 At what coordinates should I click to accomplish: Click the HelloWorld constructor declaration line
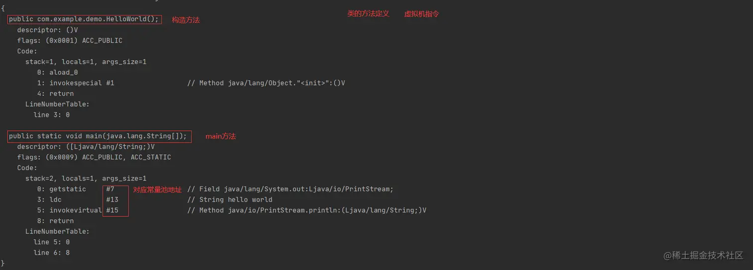pos(84,19)
